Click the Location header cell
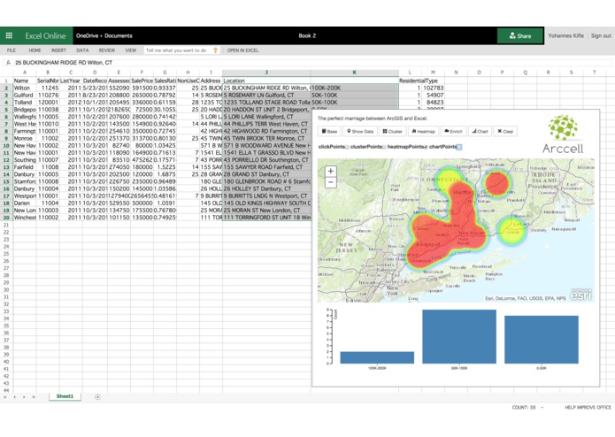Screen dimensions: 615x437 pos(266,80)
